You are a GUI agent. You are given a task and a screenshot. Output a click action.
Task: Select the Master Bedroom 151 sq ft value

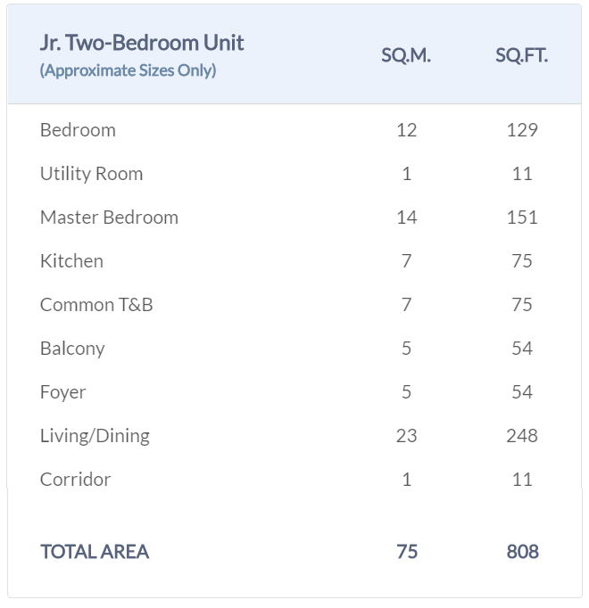522,218
